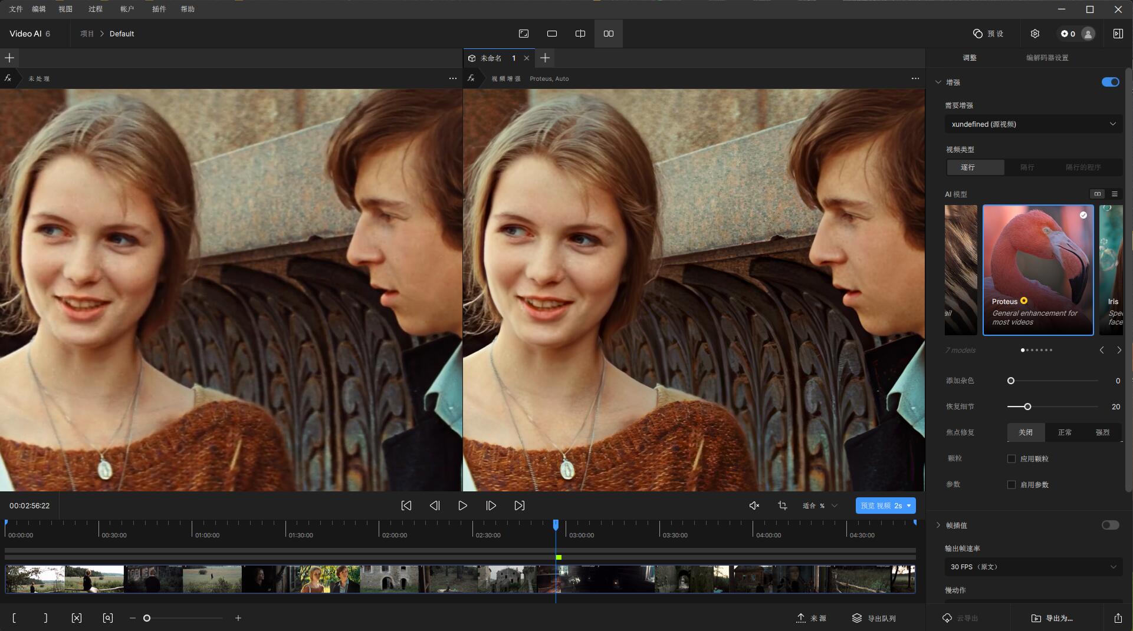Set trim out-point bracket
The height and width of the screenshot is (631, 1133).
(45, 618)
